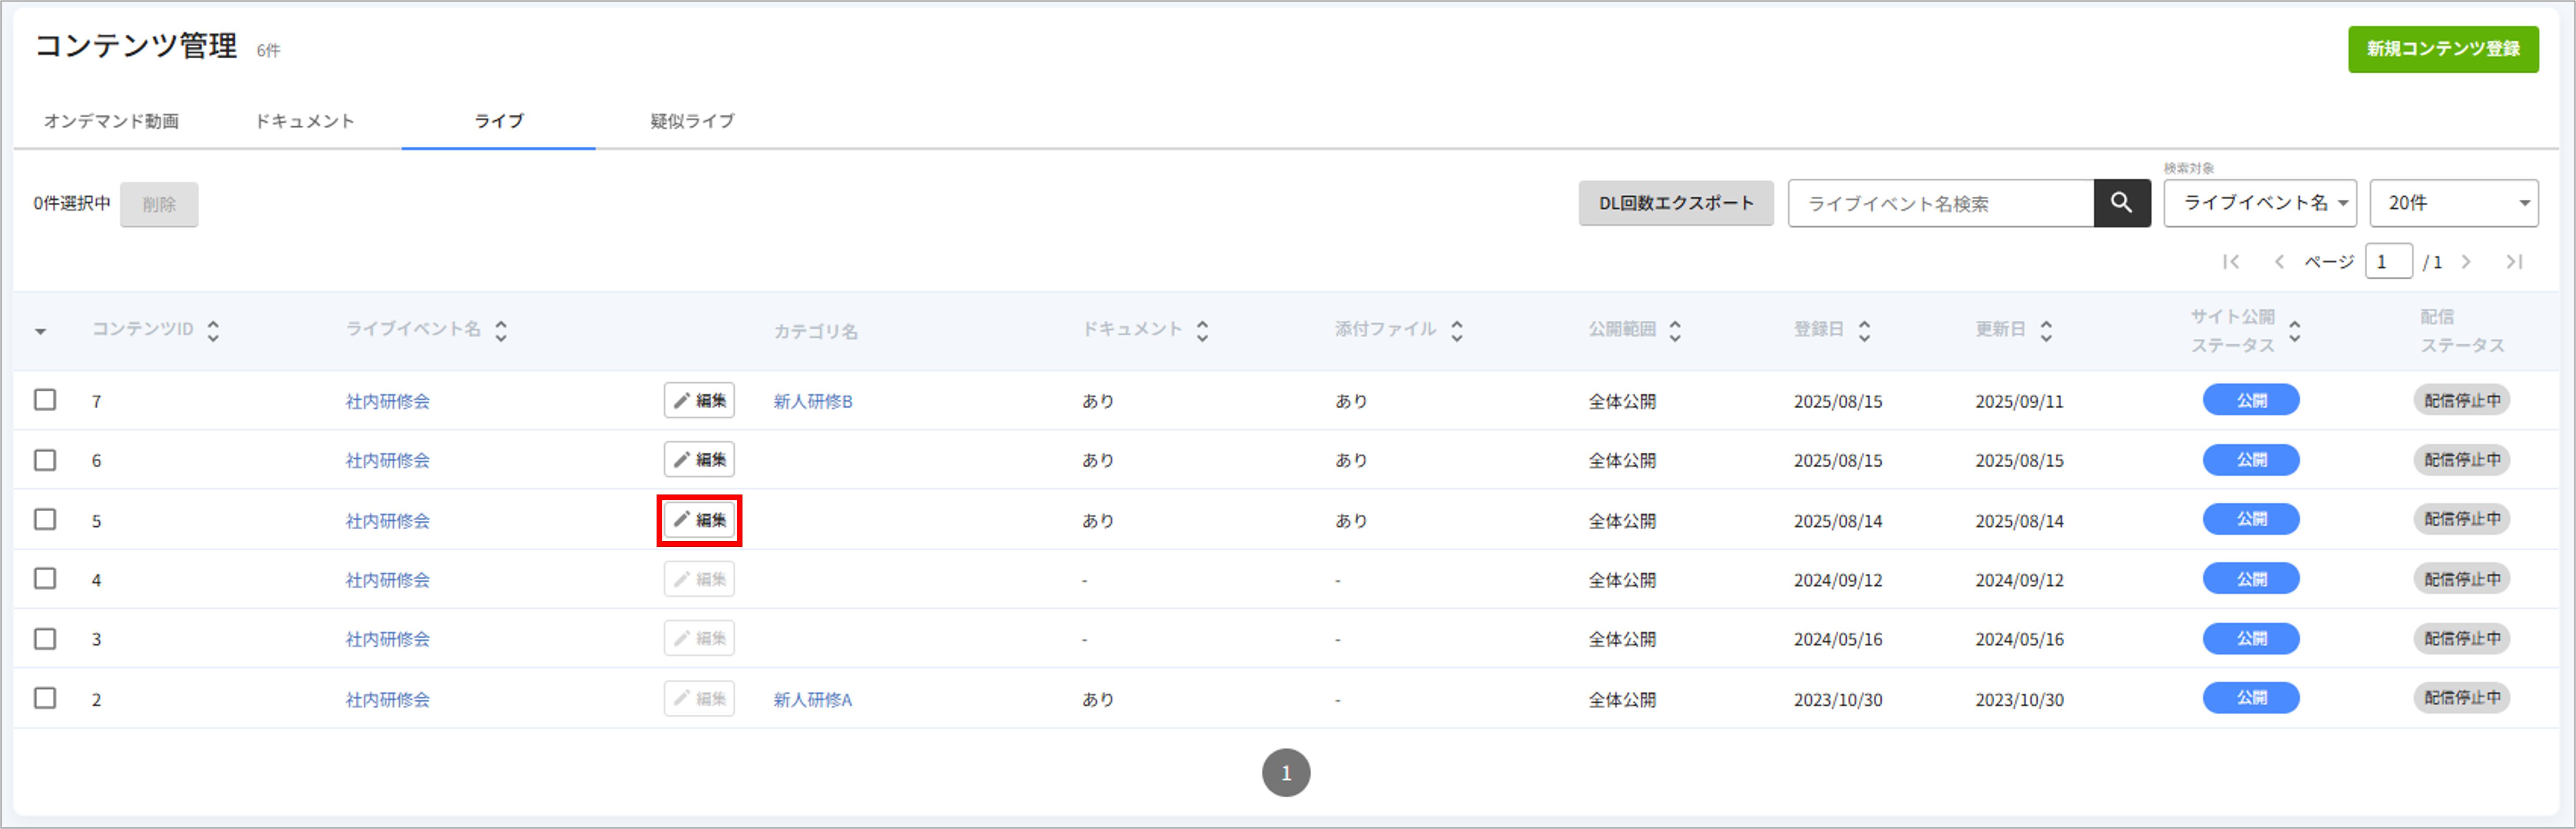Click 公開 status badge for ID 7
Viewport: 2576px width, 829px height.
2251,400
